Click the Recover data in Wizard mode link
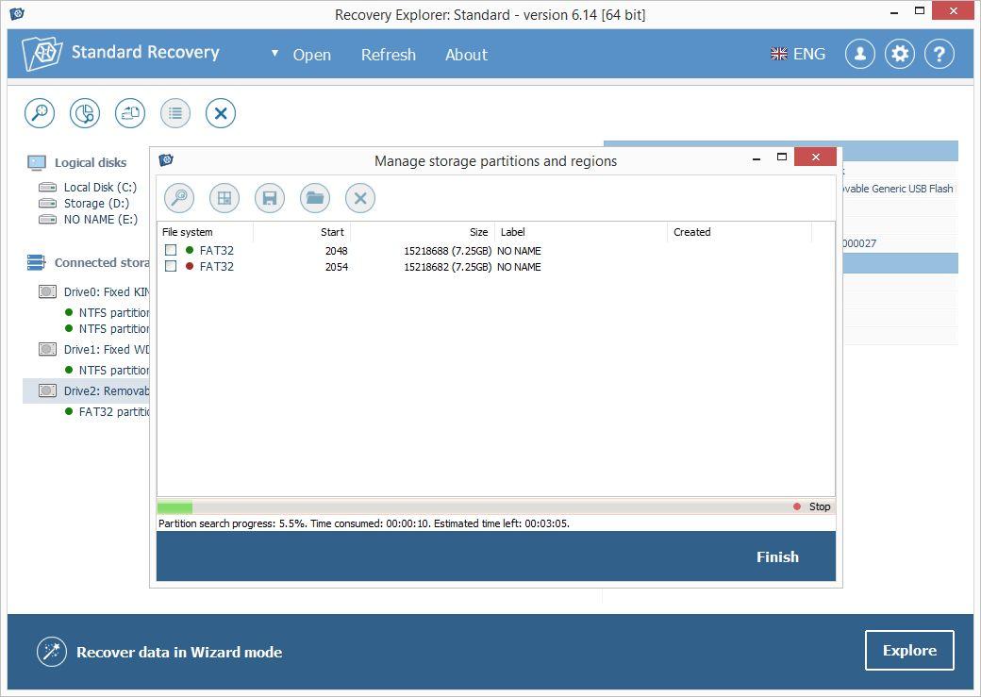981x697 pixels. click(179, 652)
